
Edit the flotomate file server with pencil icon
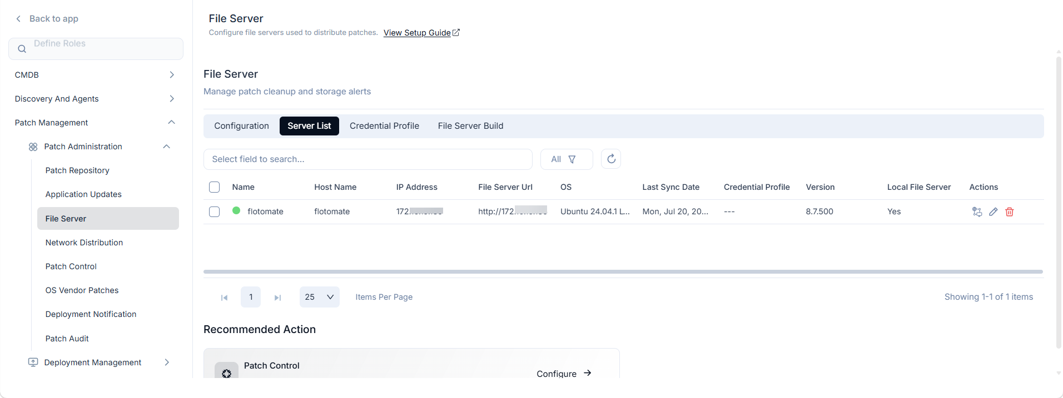click(x=994, y=211)
